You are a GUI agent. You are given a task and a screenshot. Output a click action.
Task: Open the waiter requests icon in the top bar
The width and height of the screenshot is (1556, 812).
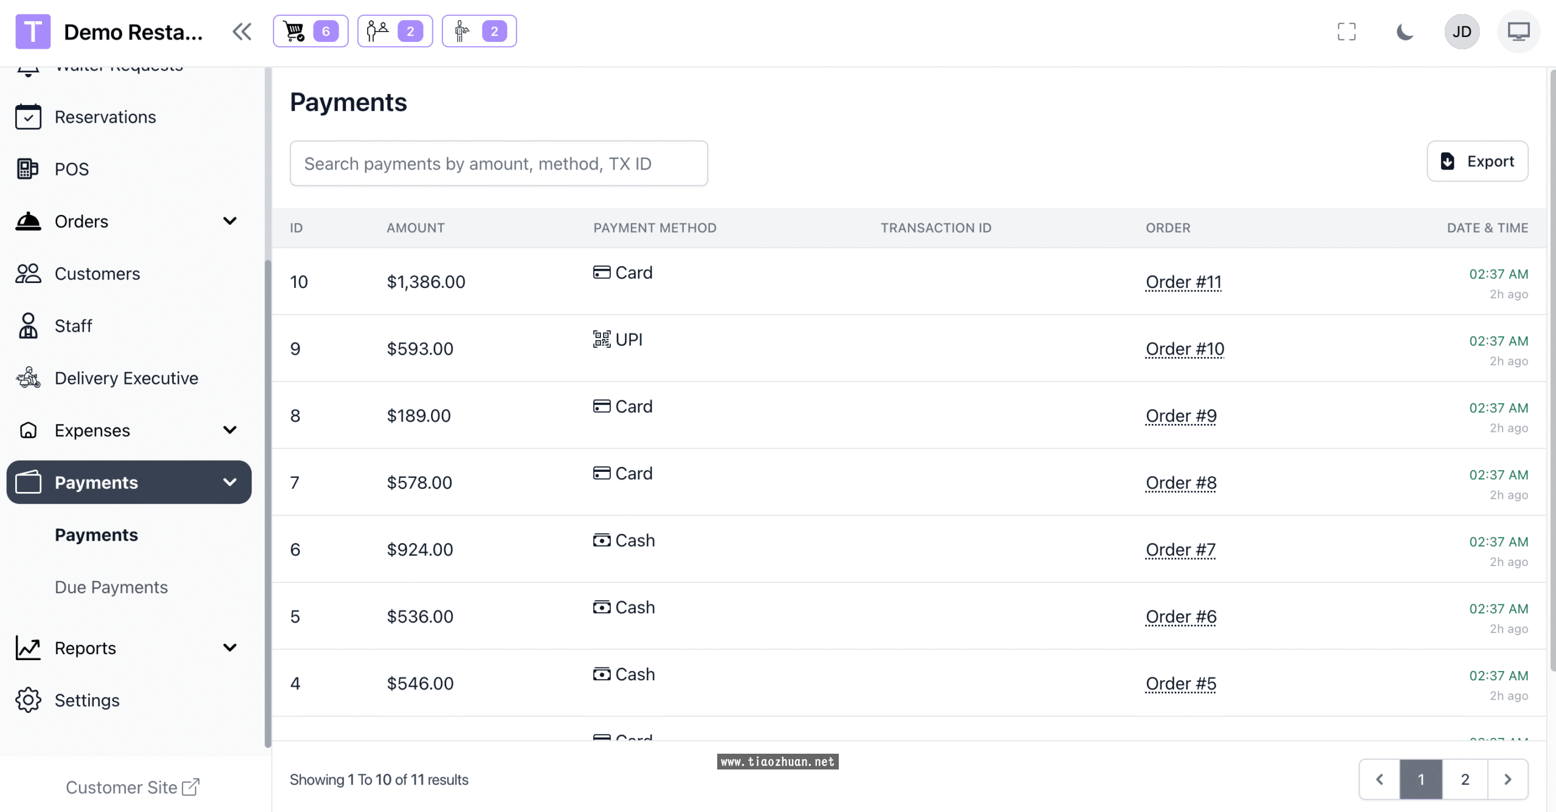[x=478, y=31]
